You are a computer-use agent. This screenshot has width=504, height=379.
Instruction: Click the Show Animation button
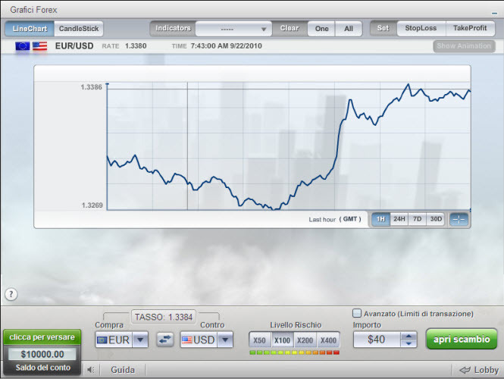tap(464, 46)
